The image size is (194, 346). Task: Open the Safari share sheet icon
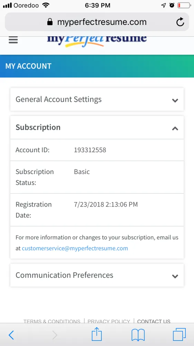pos(97,334)
